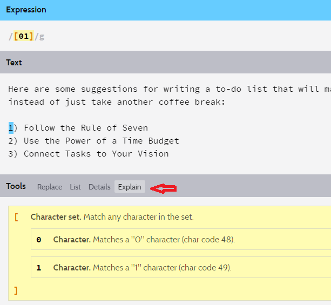This screenshot has height=305, width=331.
Task: Click the highlighted match "1" in the text
Action: (x=11, y=128)
